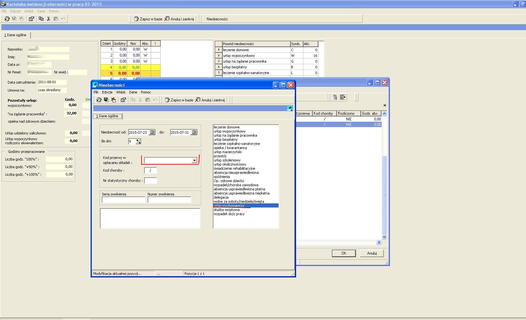
Task: Click tree structure icon in background list window
Action: pos(335,97)
